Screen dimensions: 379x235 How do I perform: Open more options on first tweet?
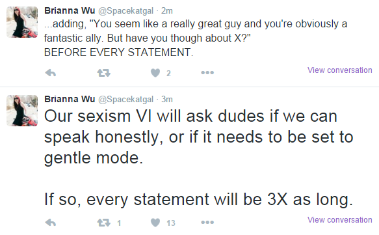click(x=207, y=73)
